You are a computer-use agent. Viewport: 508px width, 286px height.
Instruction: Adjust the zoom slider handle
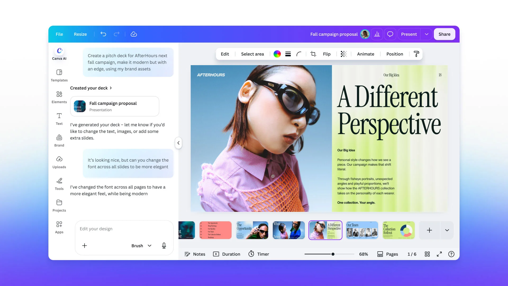(333, 254)
